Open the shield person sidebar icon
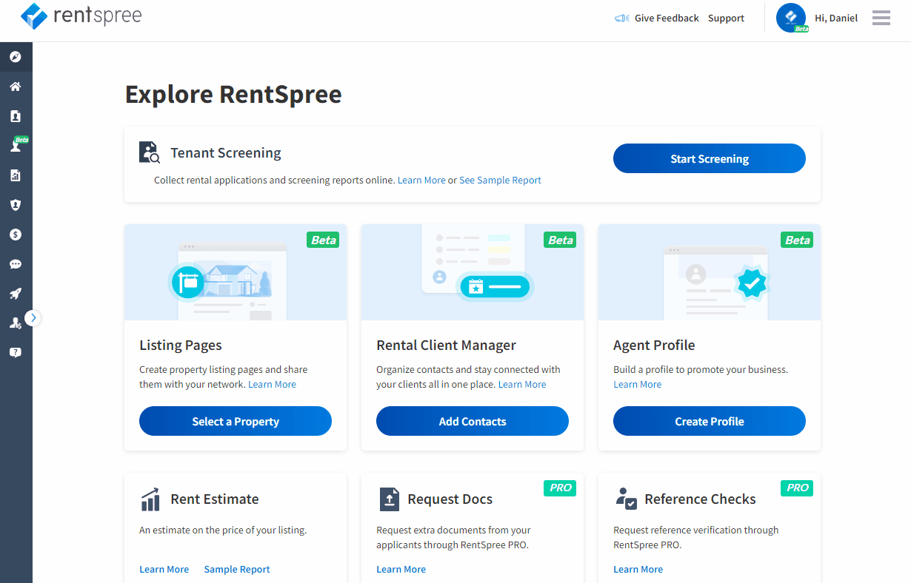Viewport: 911px width, 583px height. [x=16, y=205]
